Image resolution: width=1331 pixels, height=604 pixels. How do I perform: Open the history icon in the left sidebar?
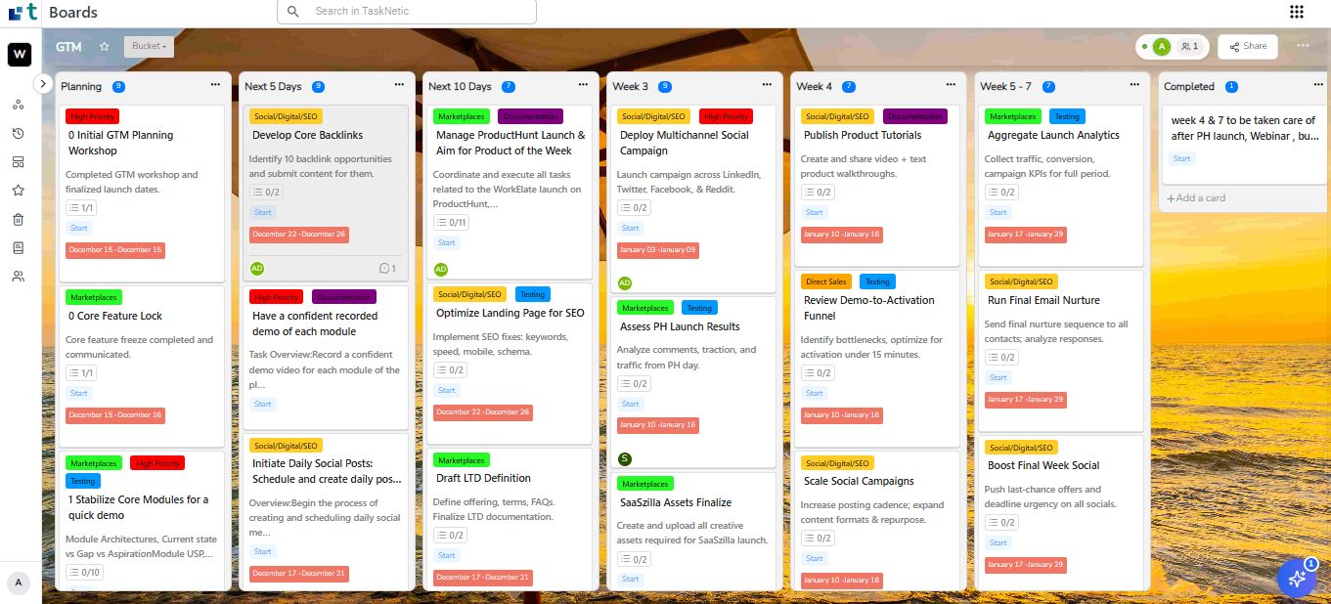click(18, 132)
